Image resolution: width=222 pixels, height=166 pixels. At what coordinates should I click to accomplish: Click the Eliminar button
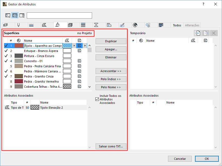(x=111, y=57)
